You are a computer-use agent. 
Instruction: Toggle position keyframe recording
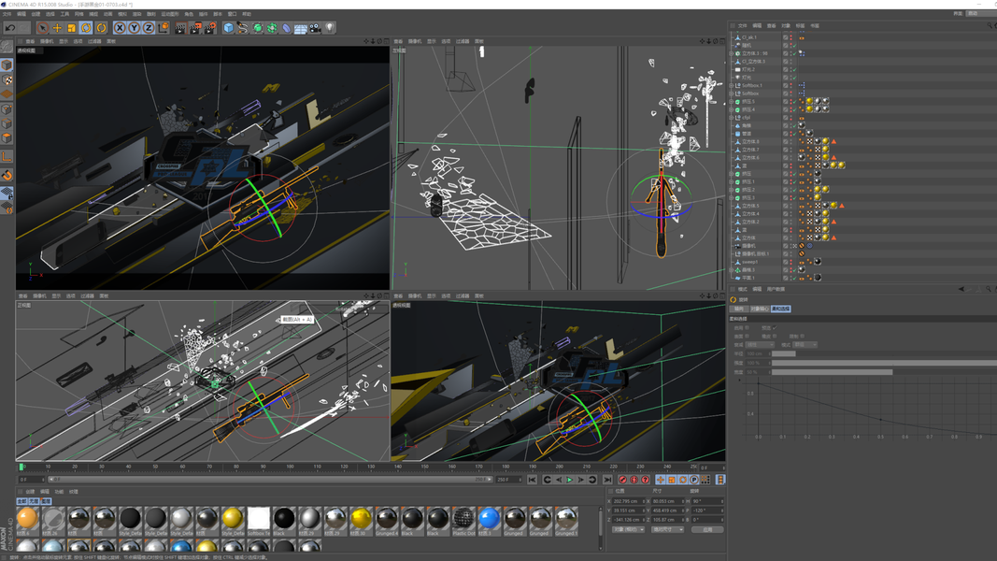click(x=660, y=480)
